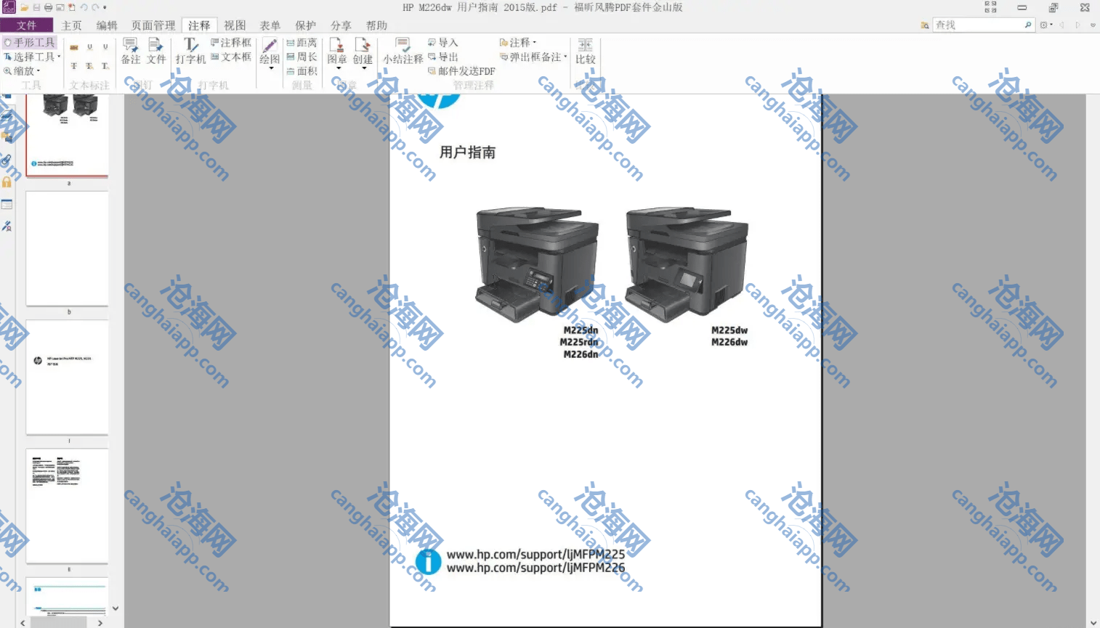Click the 打字机 typewriter tool

190,51
